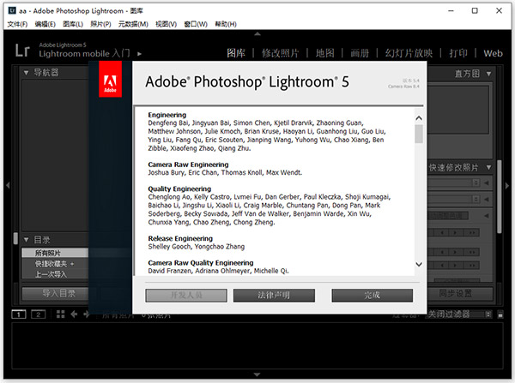Hide the top module picker panel arrow
Screen dimensions: 515x383
click(x=257, y=33)
